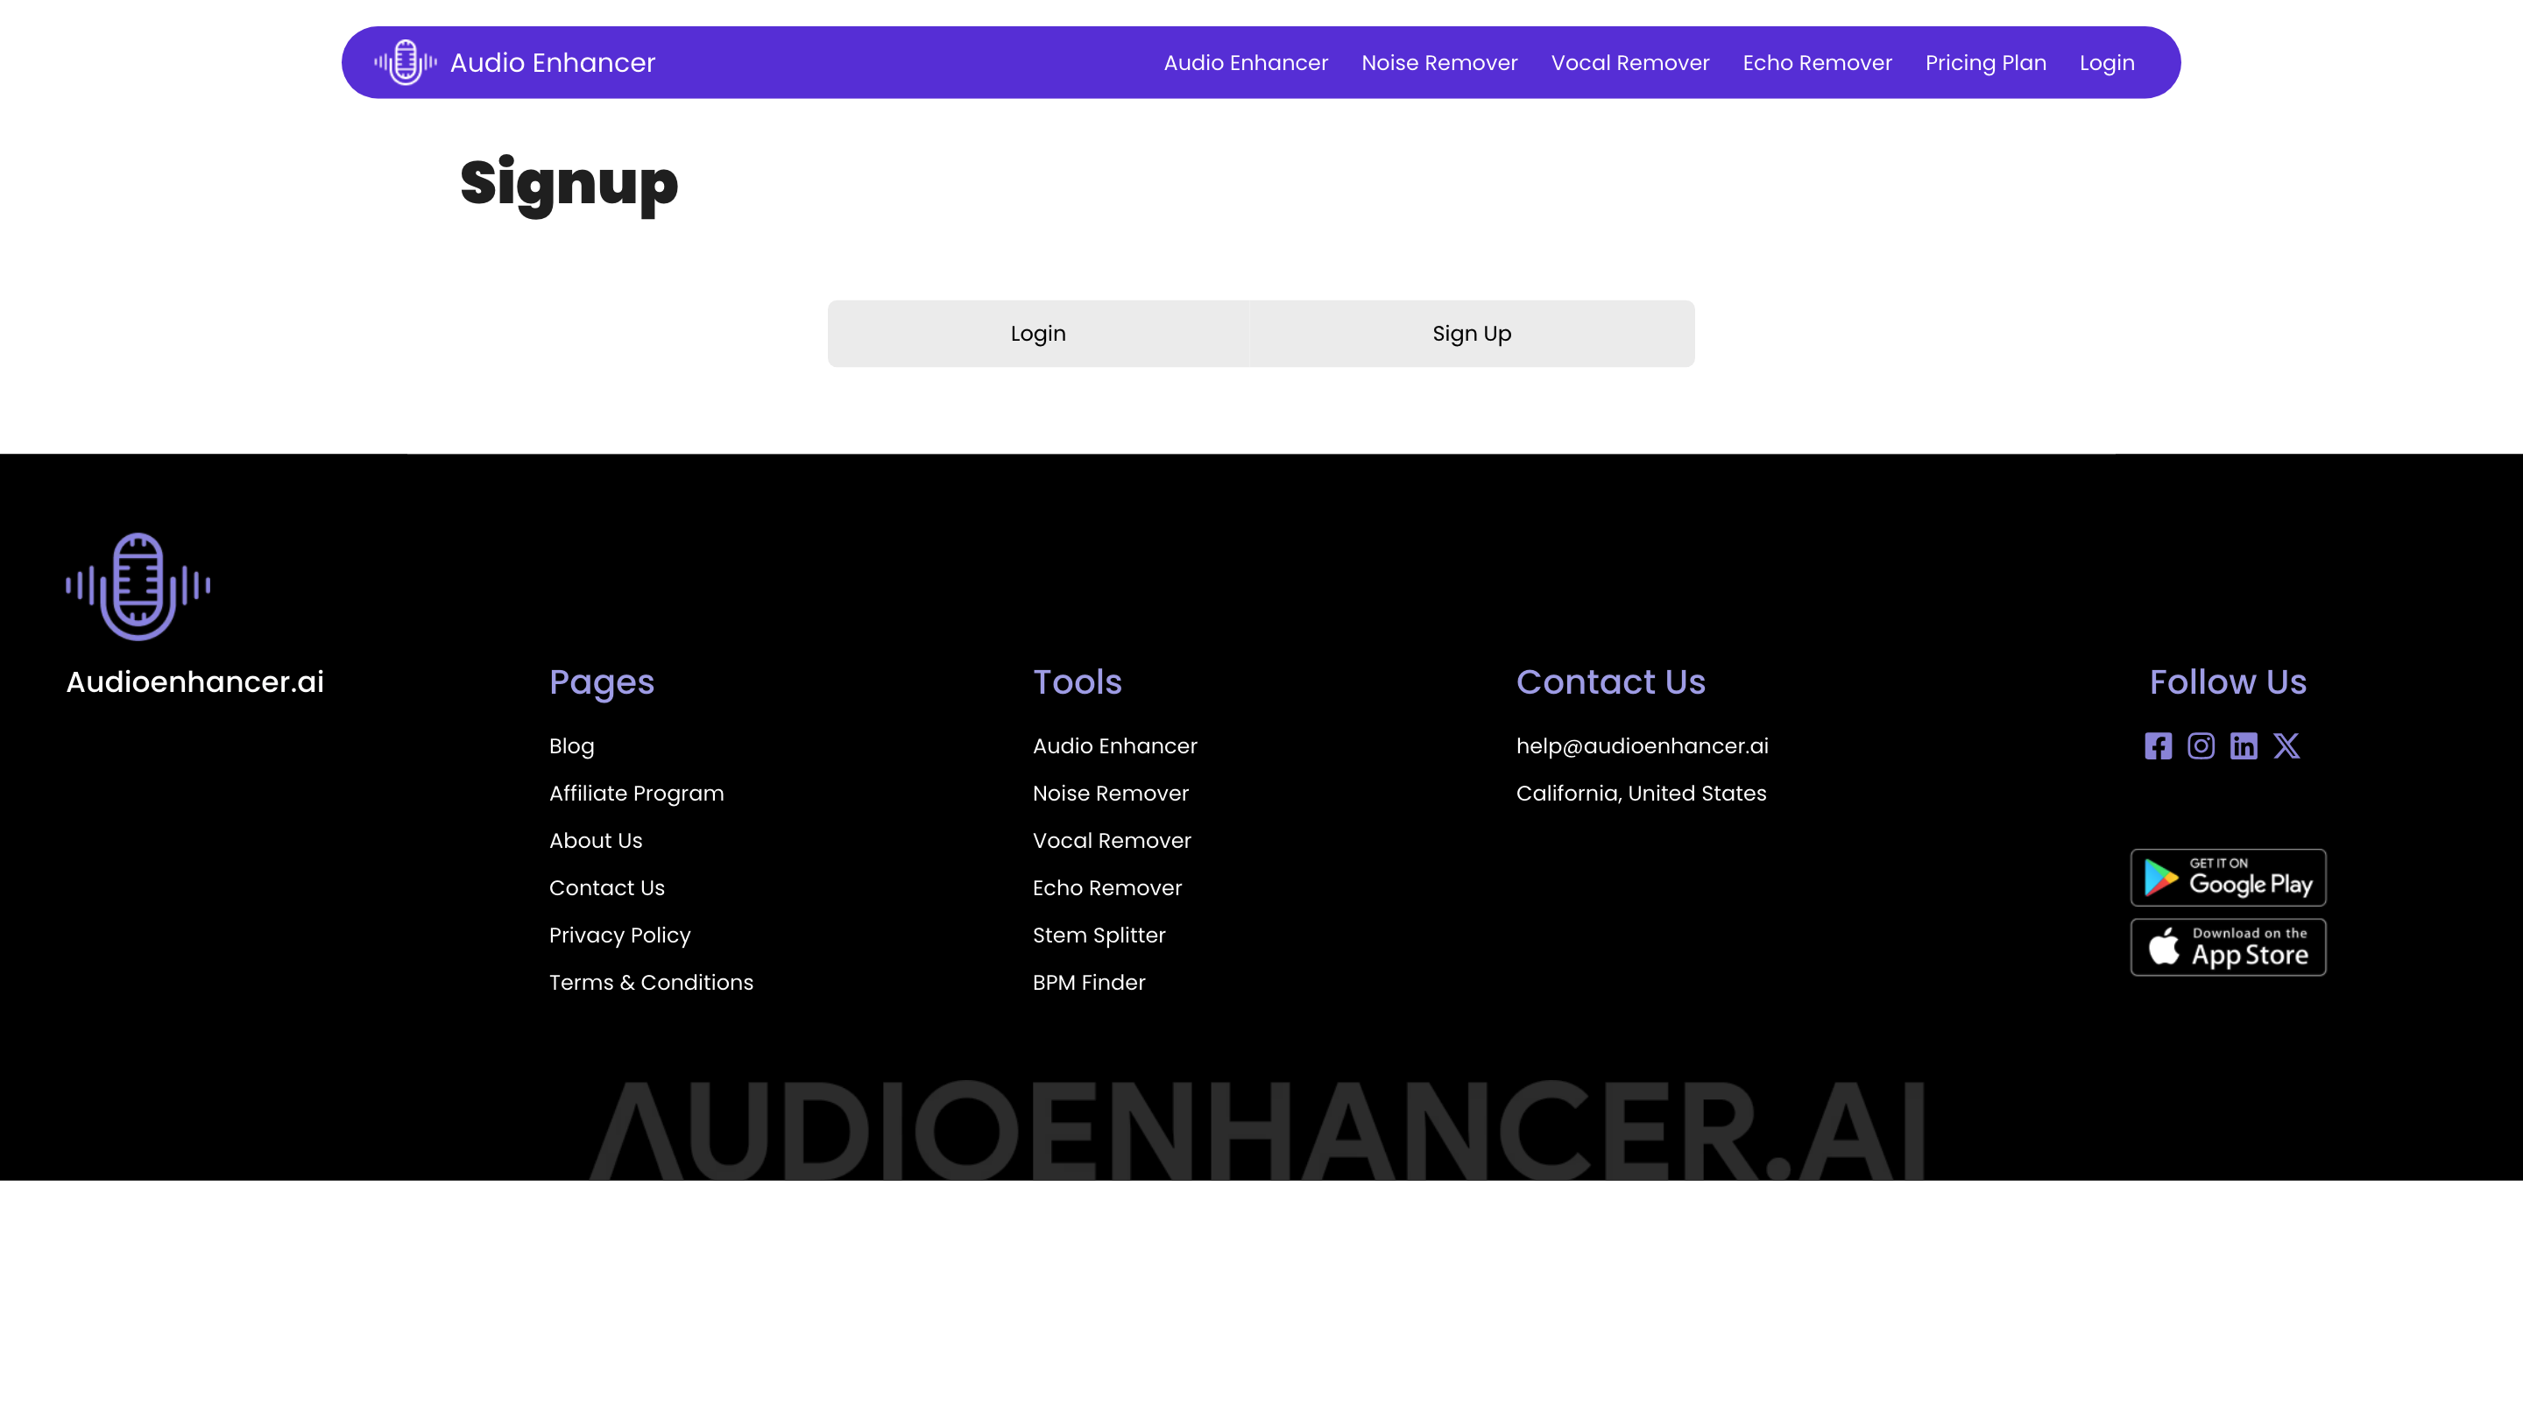Click the X (Twitter) icon

pos(2287,745)
